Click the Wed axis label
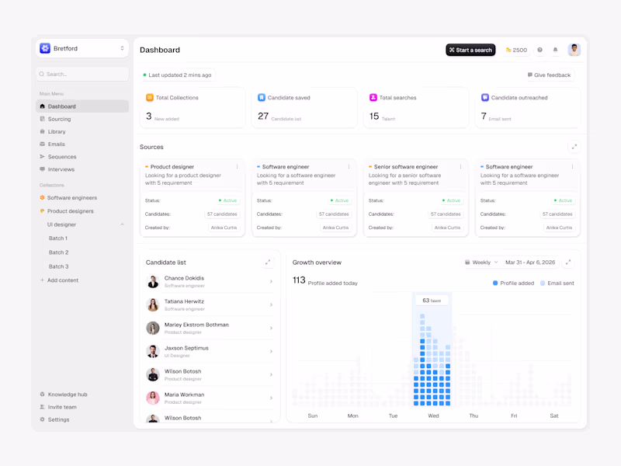Image resolution: width=621 pixels, height=466 pixels. click(x=433, y=416)
